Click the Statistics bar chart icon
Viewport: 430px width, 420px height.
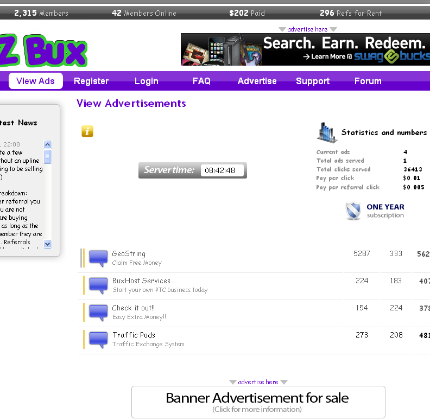pyautogui.click(x=327, y=133)
